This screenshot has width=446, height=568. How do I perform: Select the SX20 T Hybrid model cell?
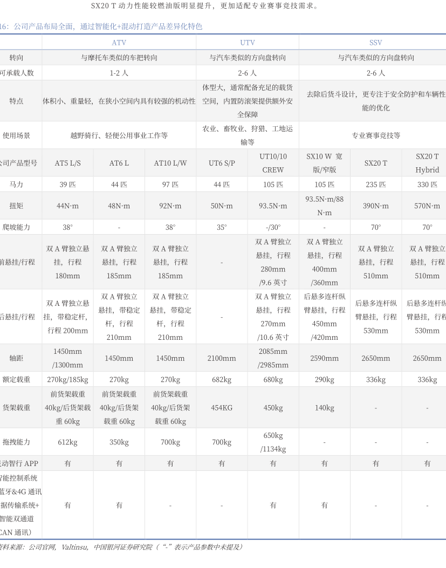[427, 163]
